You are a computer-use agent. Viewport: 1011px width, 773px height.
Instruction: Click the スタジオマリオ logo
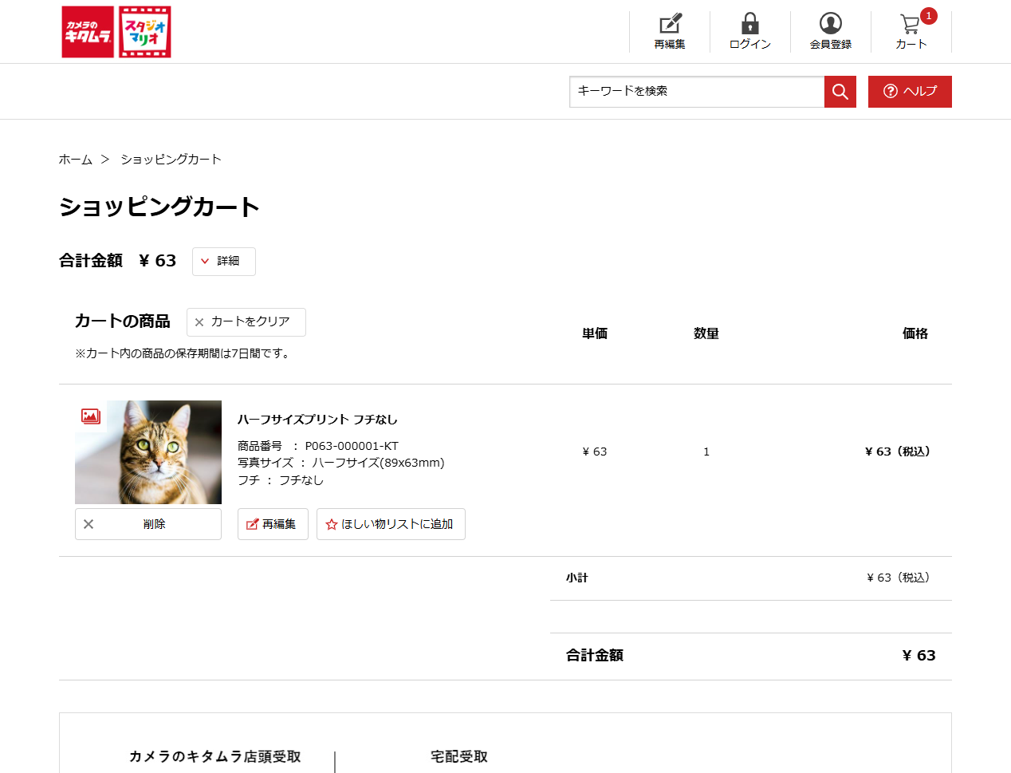click(144, 32)
